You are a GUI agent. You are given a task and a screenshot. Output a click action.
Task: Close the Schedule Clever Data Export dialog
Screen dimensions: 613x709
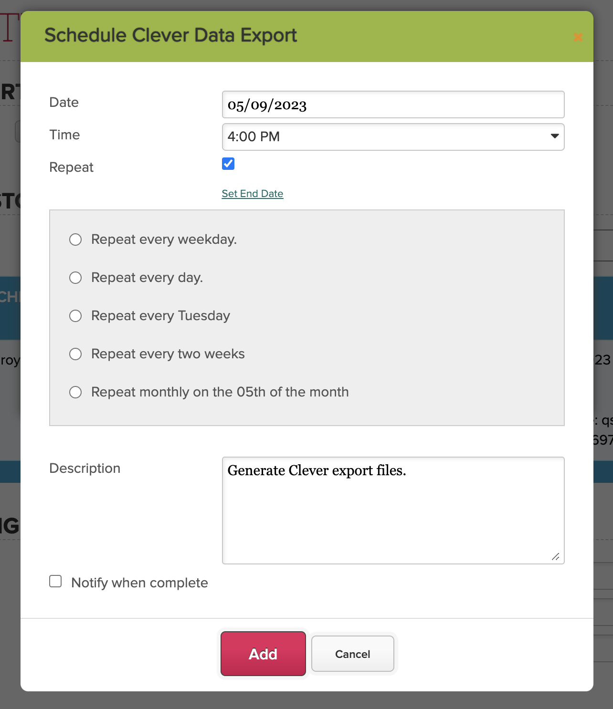coord(578,37)
